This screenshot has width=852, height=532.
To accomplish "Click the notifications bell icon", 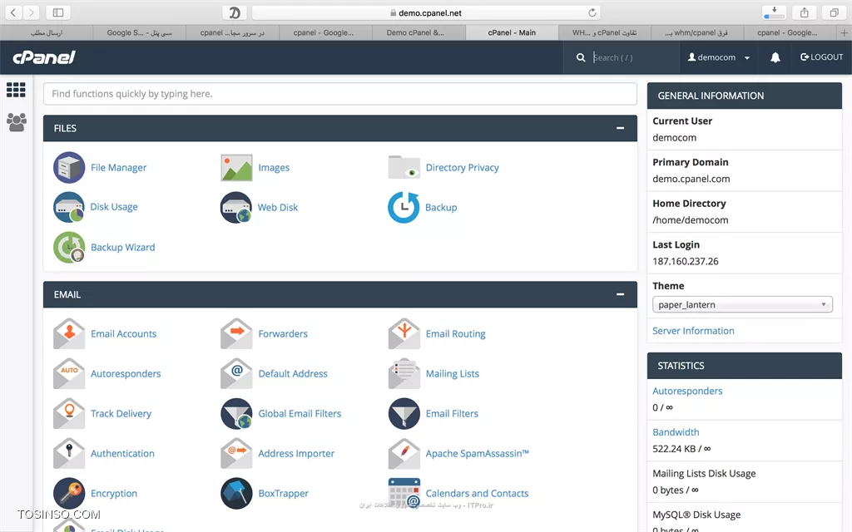I will (x=775, y=57).
